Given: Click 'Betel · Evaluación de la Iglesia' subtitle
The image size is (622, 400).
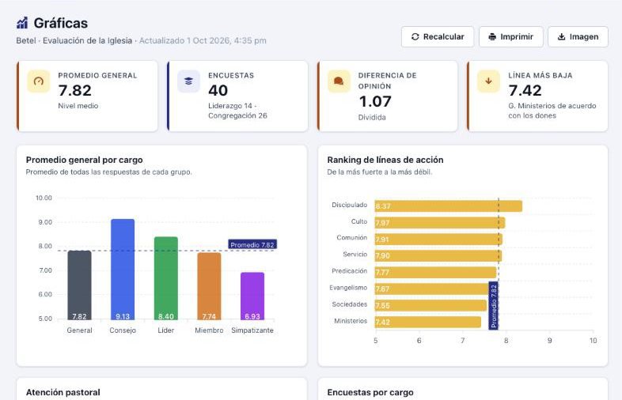Looking at the screenshot, I should pyautogui.click(x=74, y=40).
